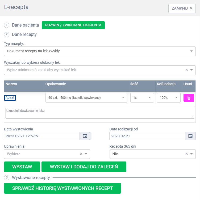Close the E-recepta dialog with ZAMKNIJ
The image size is (200, 200).
pyautogui.click(x=182, y=8)
